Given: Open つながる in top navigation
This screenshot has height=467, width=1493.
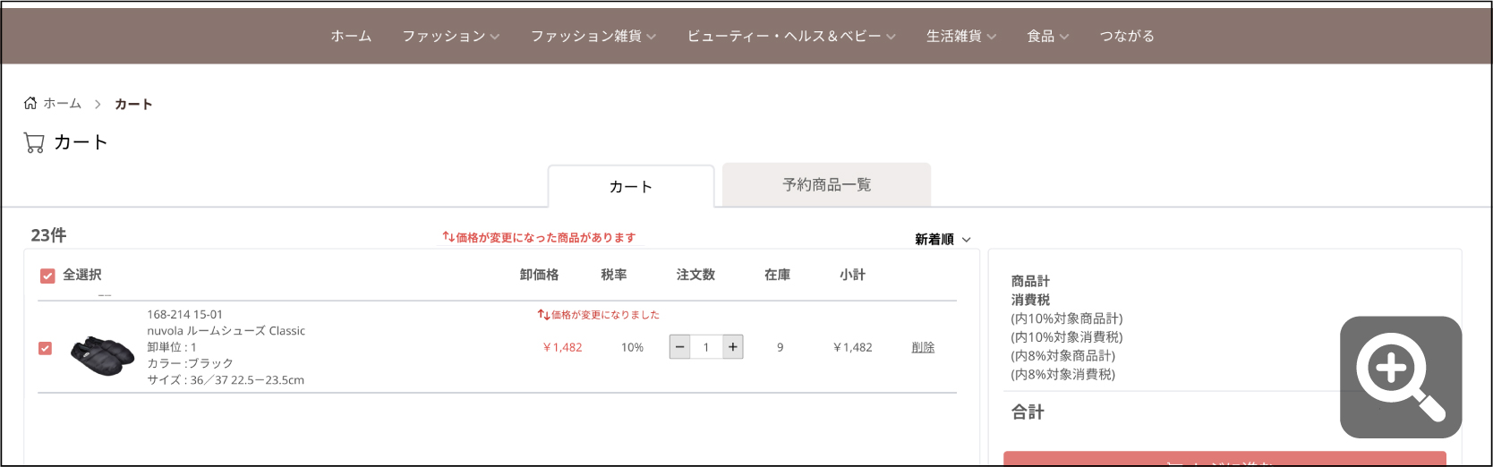Looking at the screenshot, I should tap(1127, 36).
